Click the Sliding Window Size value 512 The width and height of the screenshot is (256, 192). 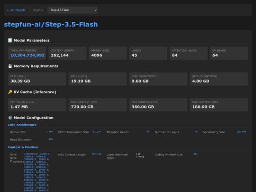196,154
